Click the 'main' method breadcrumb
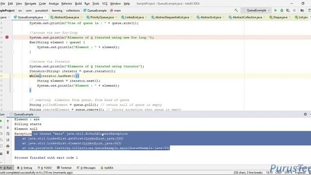Viewport: 311px width, 175px height. tap(116, 11)
